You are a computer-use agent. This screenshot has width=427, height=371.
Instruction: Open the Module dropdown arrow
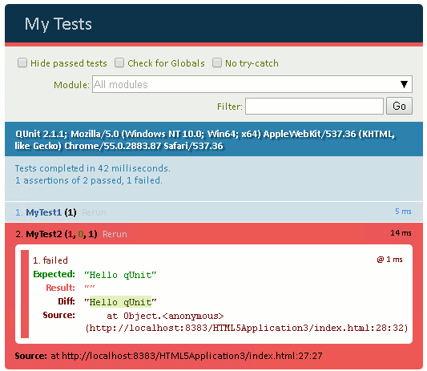coord(404,84)
